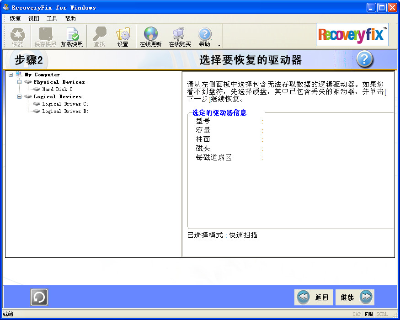The image size is (400, 320).
Task: Click the NUM indicator in status bar
Action: 369,314
